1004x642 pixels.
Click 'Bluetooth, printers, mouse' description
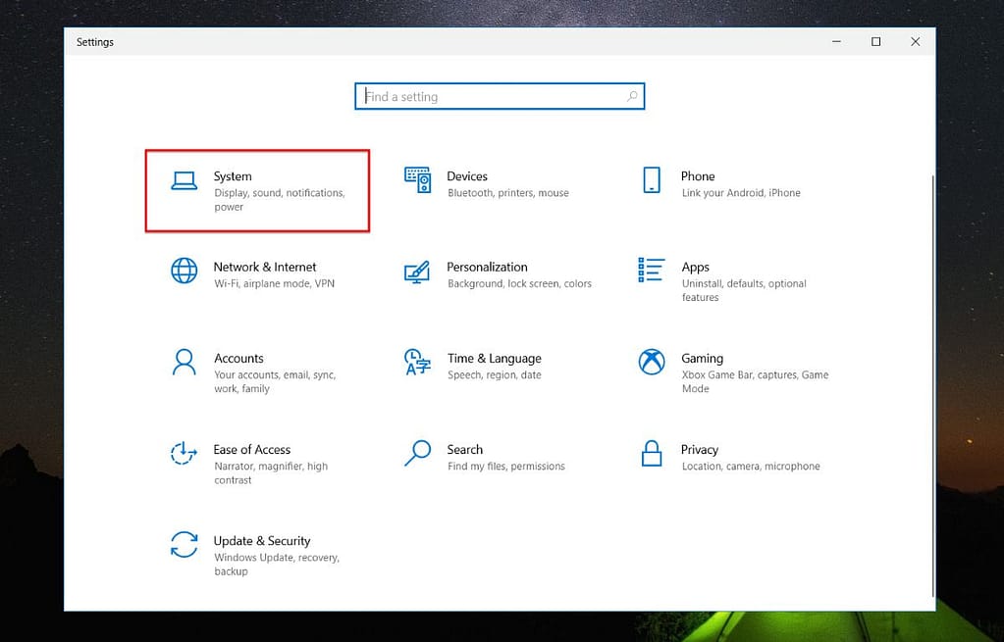point(507,192)
